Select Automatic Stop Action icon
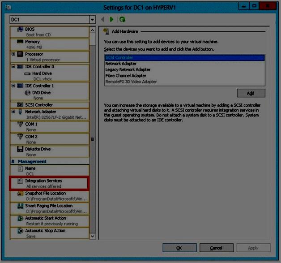Screen dimensions: 281x263 (x=20, y=231)
